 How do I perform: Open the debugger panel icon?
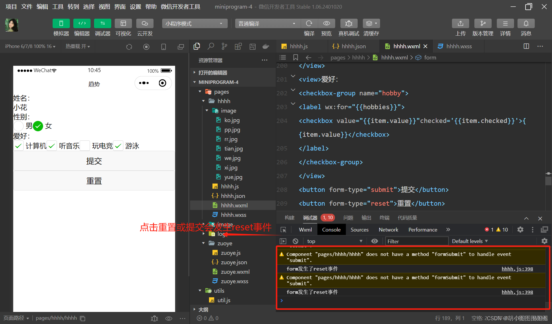(102, 24)
